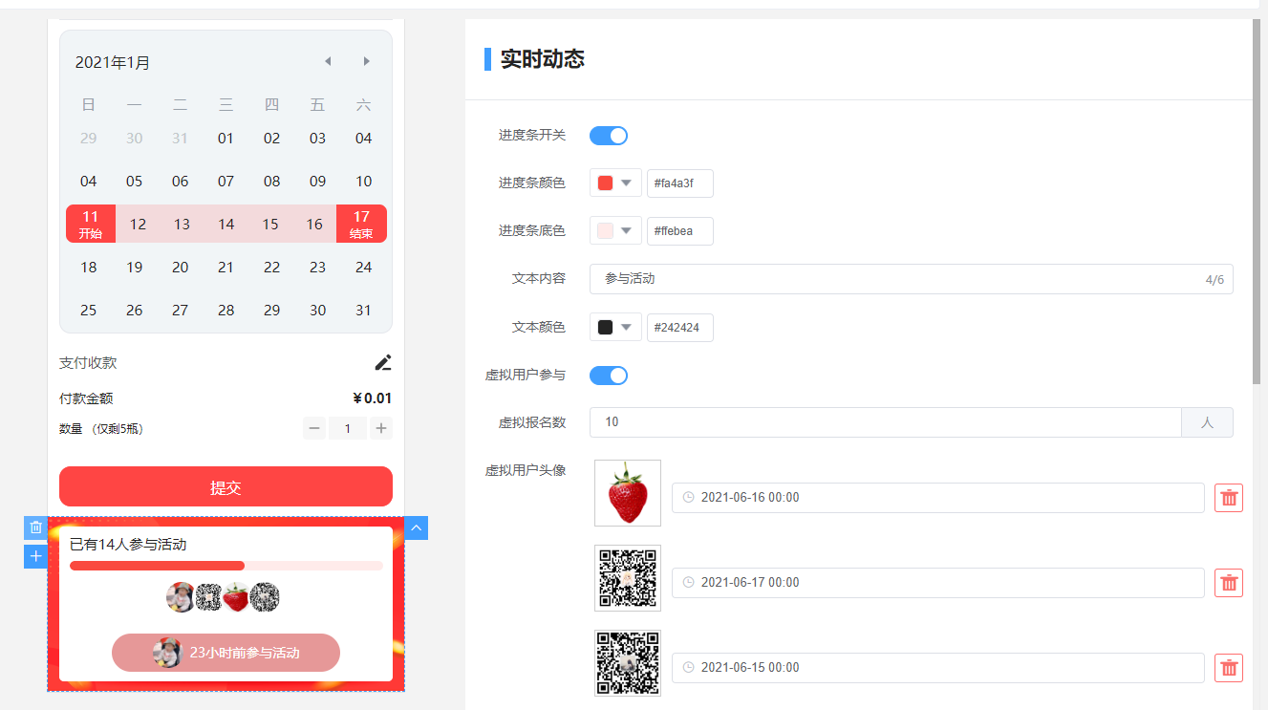The height and width of the screenshot is (710, 1268).
Task: Click the strawberry avatar in preview card
Action: 236,597
